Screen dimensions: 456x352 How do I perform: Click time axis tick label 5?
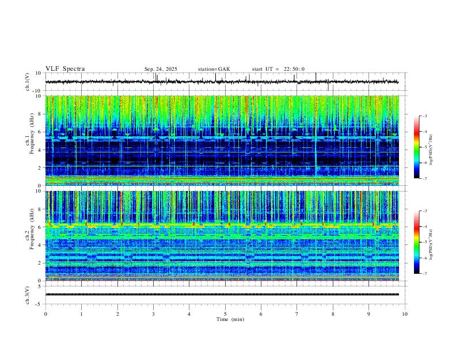coord(225,314)
